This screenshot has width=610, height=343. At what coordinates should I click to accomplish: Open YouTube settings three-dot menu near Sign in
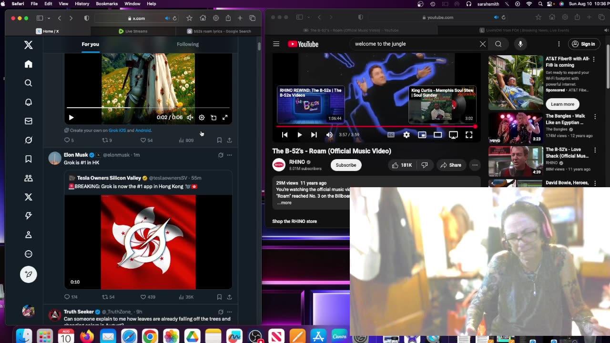point(559,44)
